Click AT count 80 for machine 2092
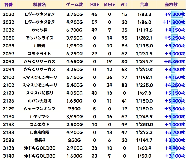Image resolution: width=186 pixels, height=160 pixels. pos(124,62)
